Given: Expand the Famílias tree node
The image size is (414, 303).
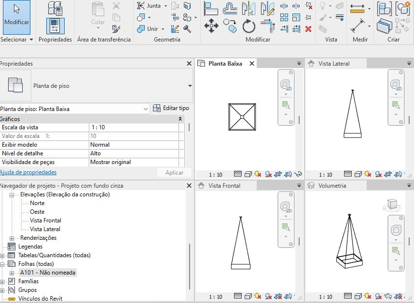Looking at the screenshot, I should (x=2, y=282).
